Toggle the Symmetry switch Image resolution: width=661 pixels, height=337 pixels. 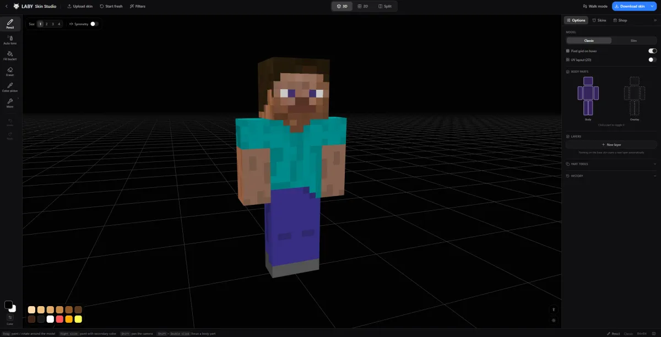coord(94,24)
